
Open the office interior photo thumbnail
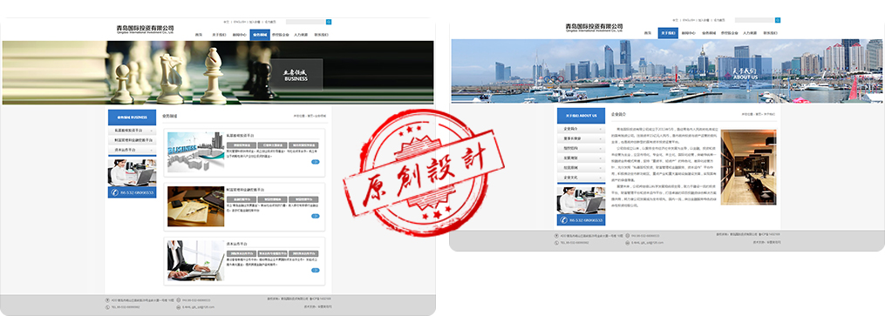[x=748, y=167]
